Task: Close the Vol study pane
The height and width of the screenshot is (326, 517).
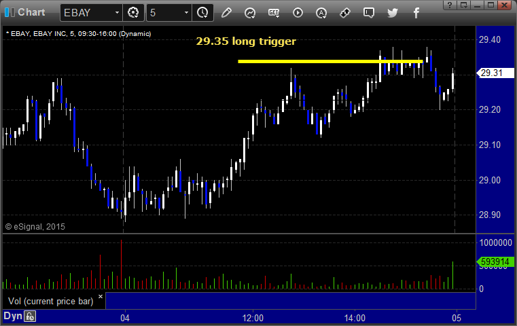Action: tap(101, 296)
